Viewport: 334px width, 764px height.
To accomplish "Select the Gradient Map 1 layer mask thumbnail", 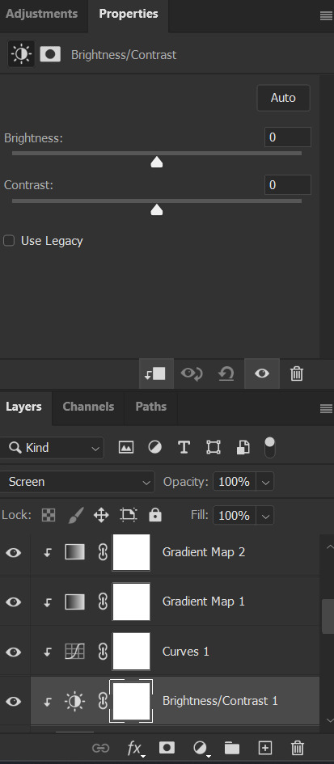I will (x=131, y=601).
